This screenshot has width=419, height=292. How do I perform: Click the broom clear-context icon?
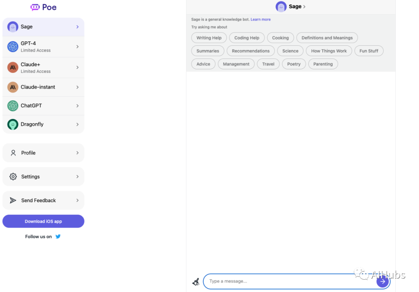pyautogui.click(x=196, y=282)
